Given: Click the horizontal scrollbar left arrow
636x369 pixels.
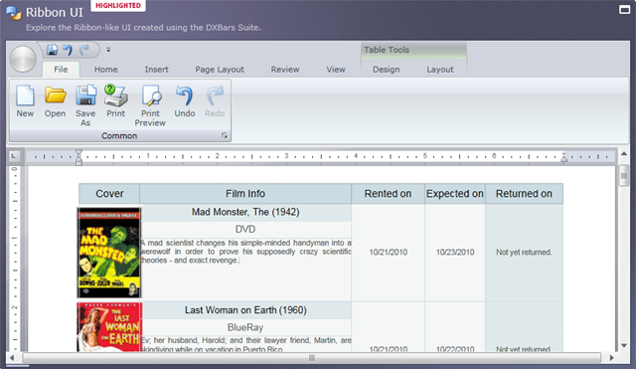Looking at the screenshot, I should click(x=12, y=358).
